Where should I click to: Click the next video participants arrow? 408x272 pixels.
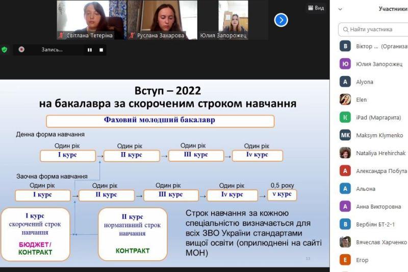coord(281,20)
